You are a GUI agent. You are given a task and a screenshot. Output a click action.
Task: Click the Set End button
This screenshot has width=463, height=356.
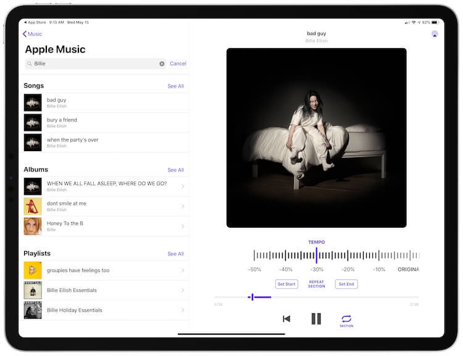(x=346, y=284)
